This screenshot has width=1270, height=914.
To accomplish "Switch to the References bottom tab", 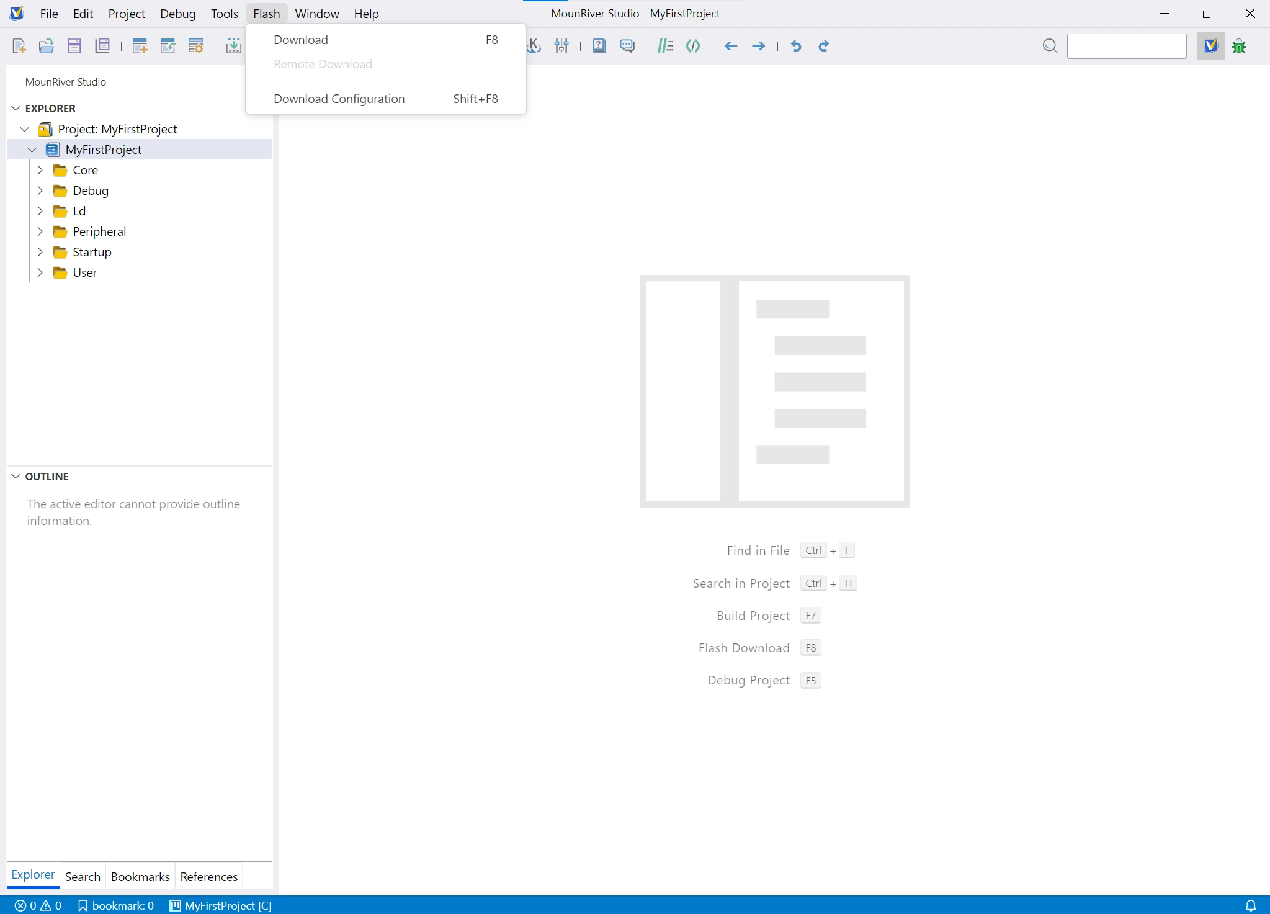I will [x=209, y=876].
